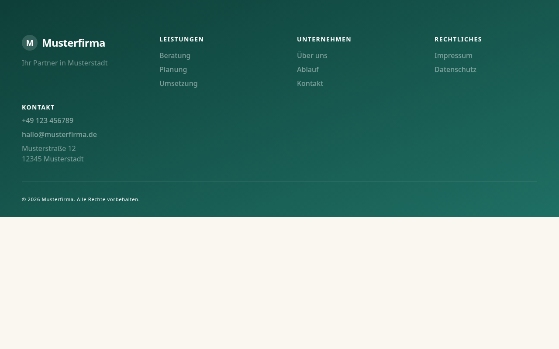Go to the Planung page

[173, 69]
